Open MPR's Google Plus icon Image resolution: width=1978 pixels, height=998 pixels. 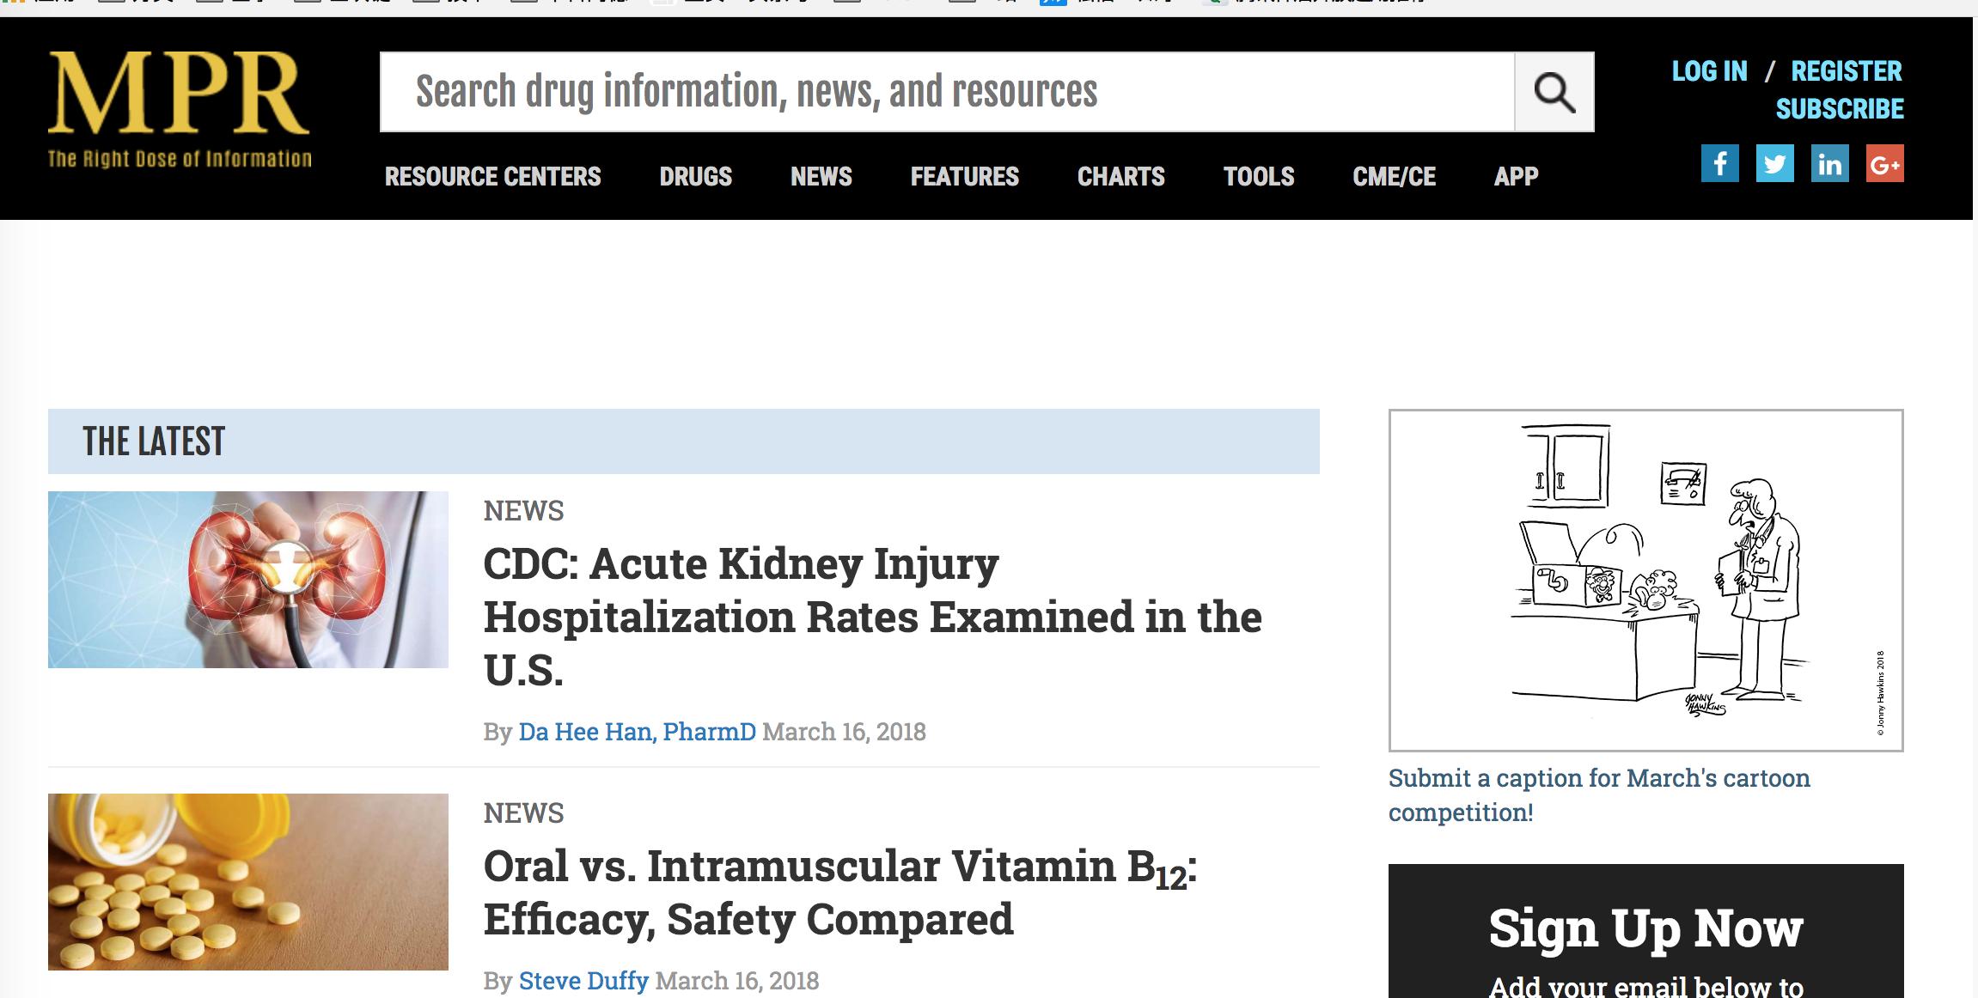click(x=1884, y=163)
